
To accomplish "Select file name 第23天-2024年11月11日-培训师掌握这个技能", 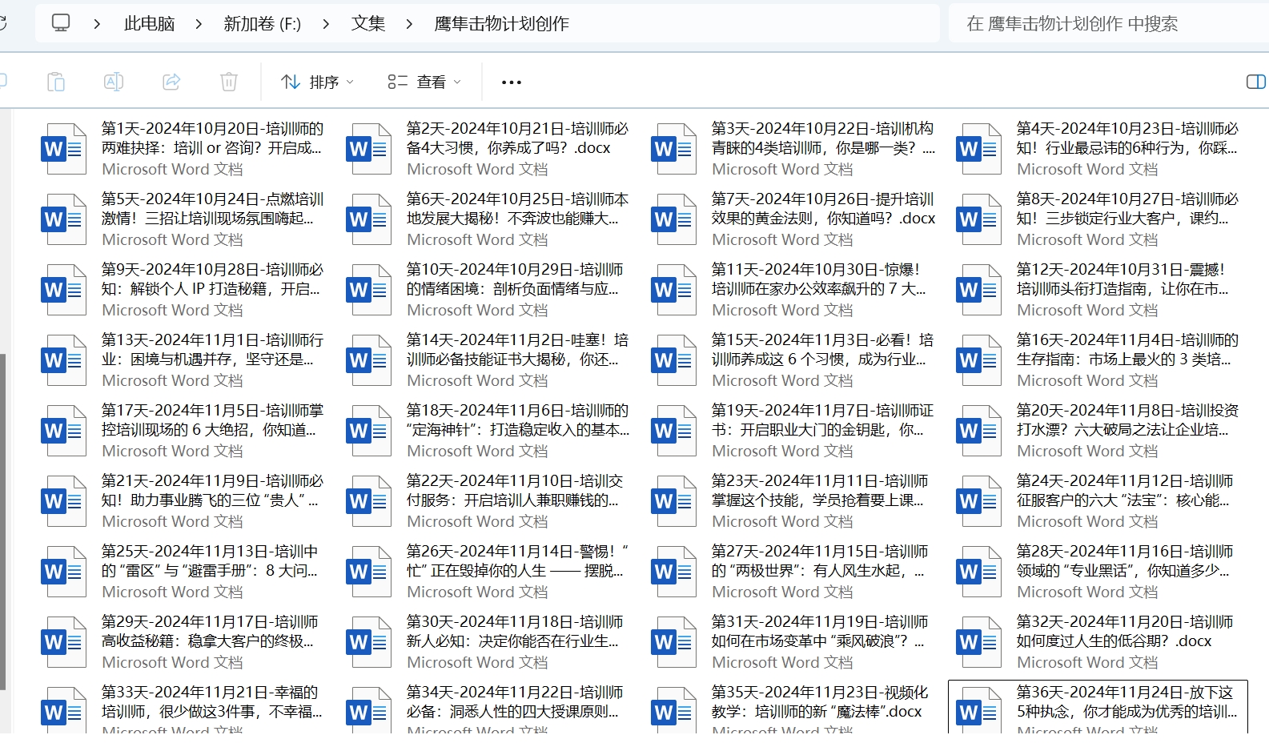I will (x=820, y=491).
